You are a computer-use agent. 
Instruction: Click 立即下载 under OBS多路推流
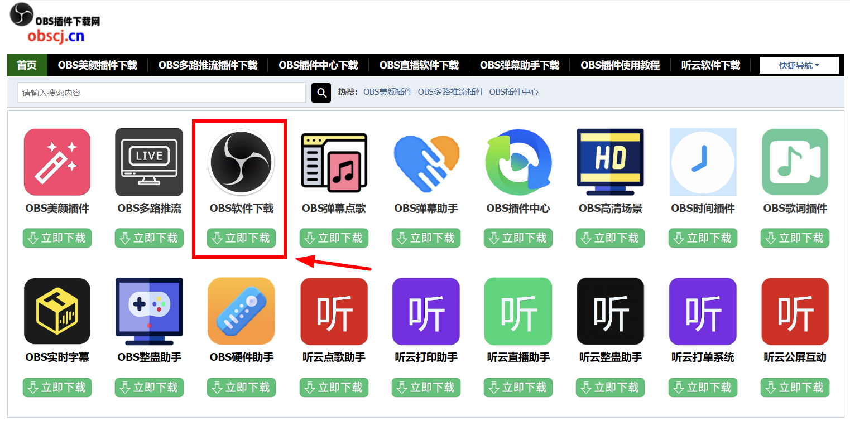[x=149, y=238]
